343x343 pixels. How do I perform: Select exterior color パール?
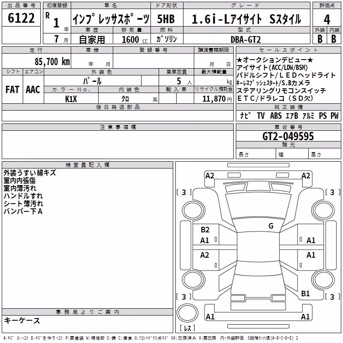point(92,81)
